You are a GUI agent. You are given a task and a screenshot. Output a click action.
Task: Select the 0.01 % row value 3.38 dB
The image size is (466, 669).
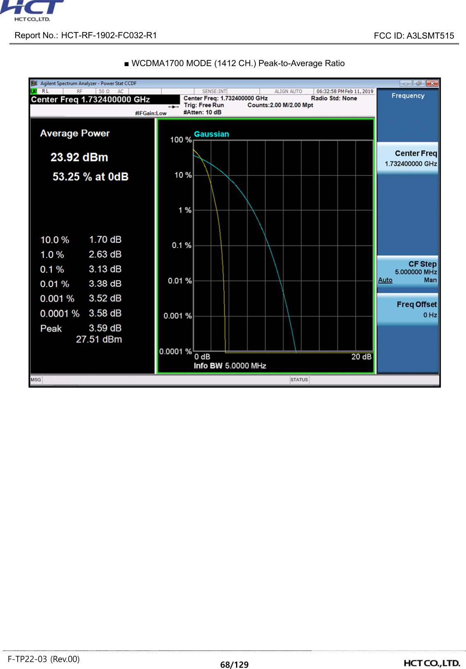tap(105, 283)
